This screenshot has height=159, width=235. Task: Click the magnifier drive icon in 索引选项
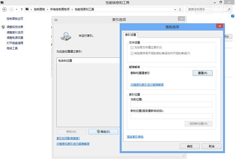click(x=64, y=36)
